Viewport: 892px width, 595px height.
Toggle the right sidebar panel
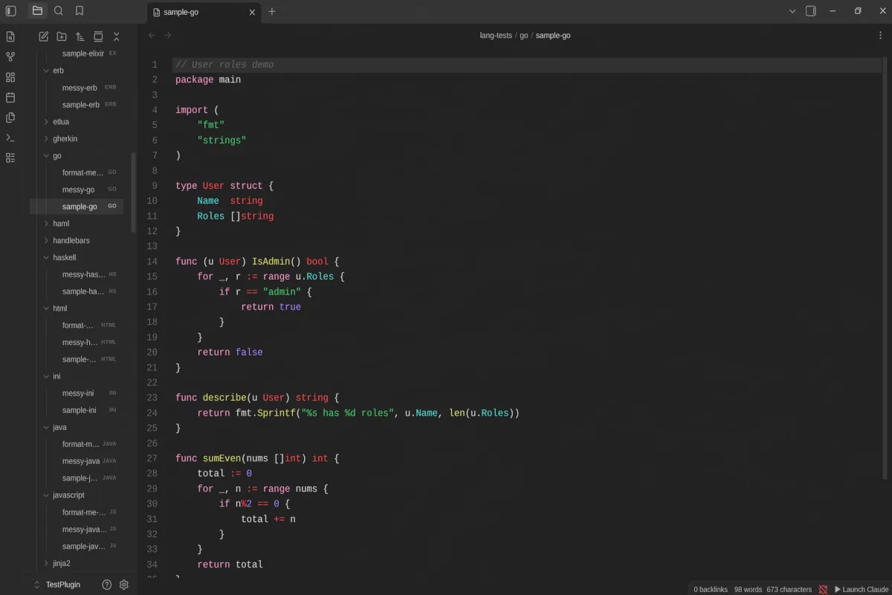pyautogui.click(x=811, y=11)
